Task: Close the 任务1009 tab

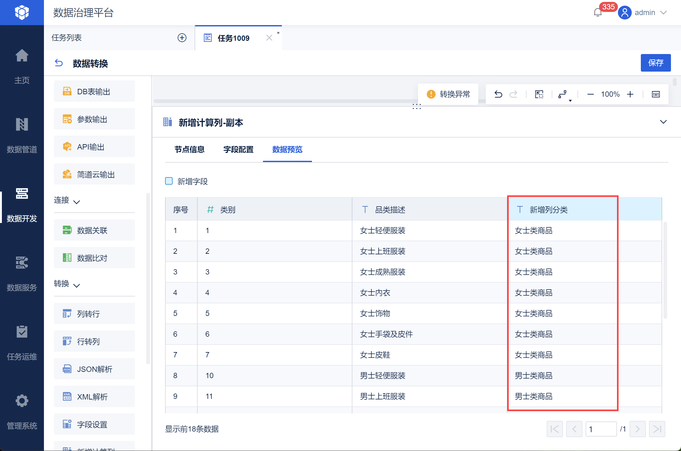Action: coord(269,38)
